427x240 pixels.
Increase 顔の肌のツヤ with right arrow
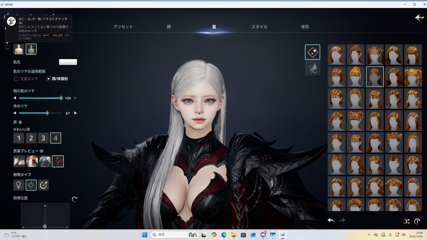(x=75, y=98)
